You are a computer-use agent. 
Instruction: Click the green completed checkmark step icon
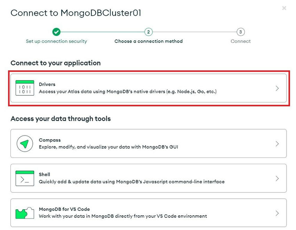[x=56, y=32]
